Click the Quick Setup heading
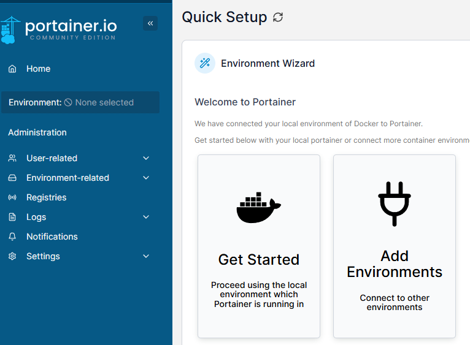Image resolution: width=470 pixels, height=345 pixels. pos(225,17)
